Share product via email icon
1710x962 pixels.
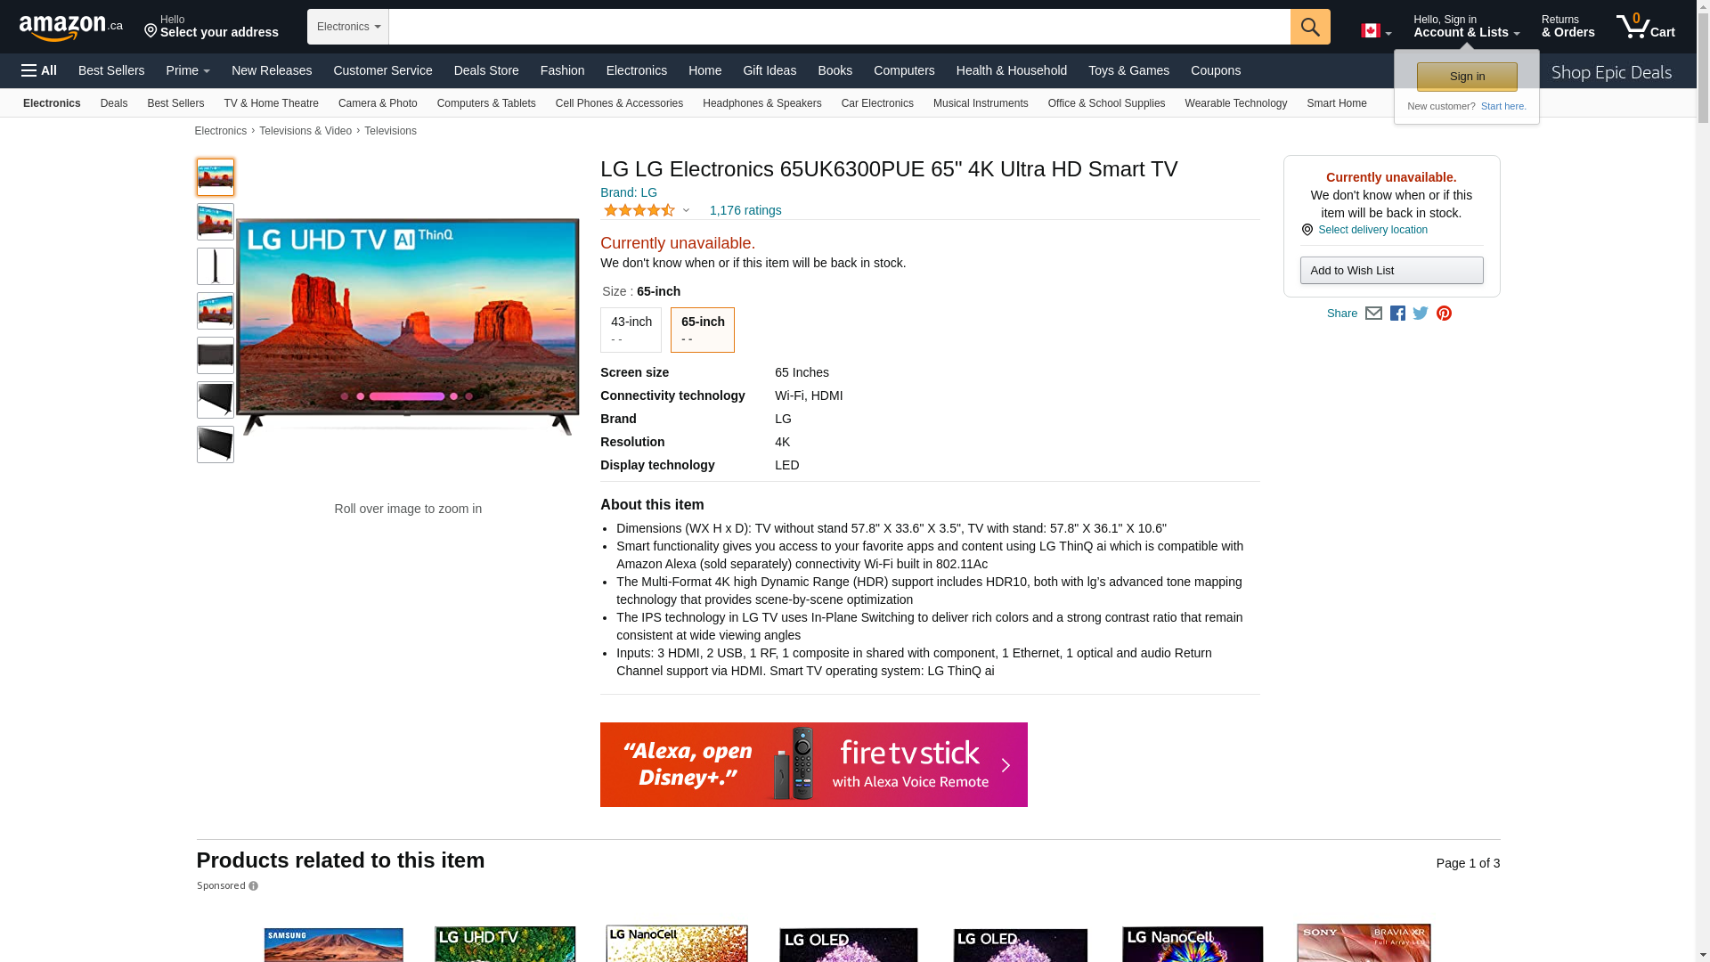pyautogui.click(x=1373, y=314)
